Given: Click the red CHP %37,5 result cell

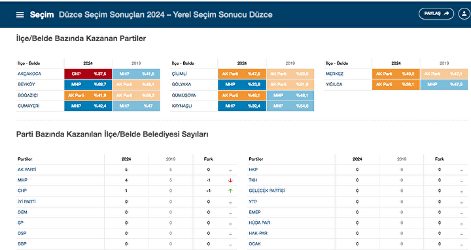Looking at the screenshot, I should coord(88,74).
